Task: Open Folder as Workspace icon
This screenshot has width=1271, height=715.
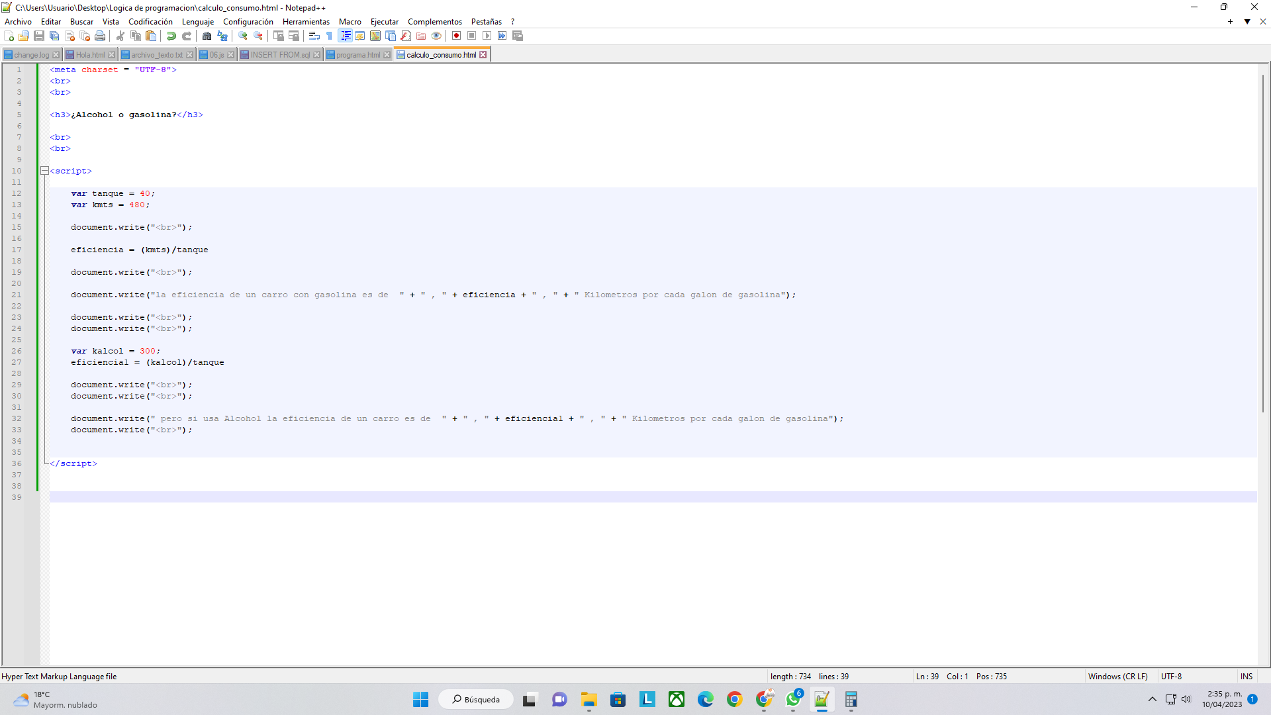Action: tap(421, 36)
